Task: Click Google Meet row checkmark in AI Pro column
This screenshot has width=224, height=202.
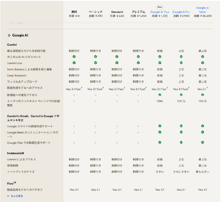Action: pos(181,132)
